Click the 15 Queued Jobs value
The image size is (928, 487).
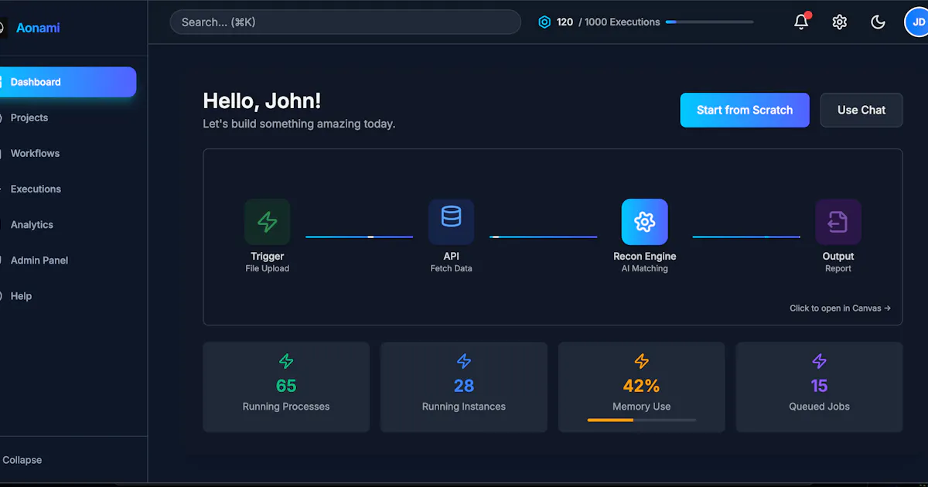(819, 385)
